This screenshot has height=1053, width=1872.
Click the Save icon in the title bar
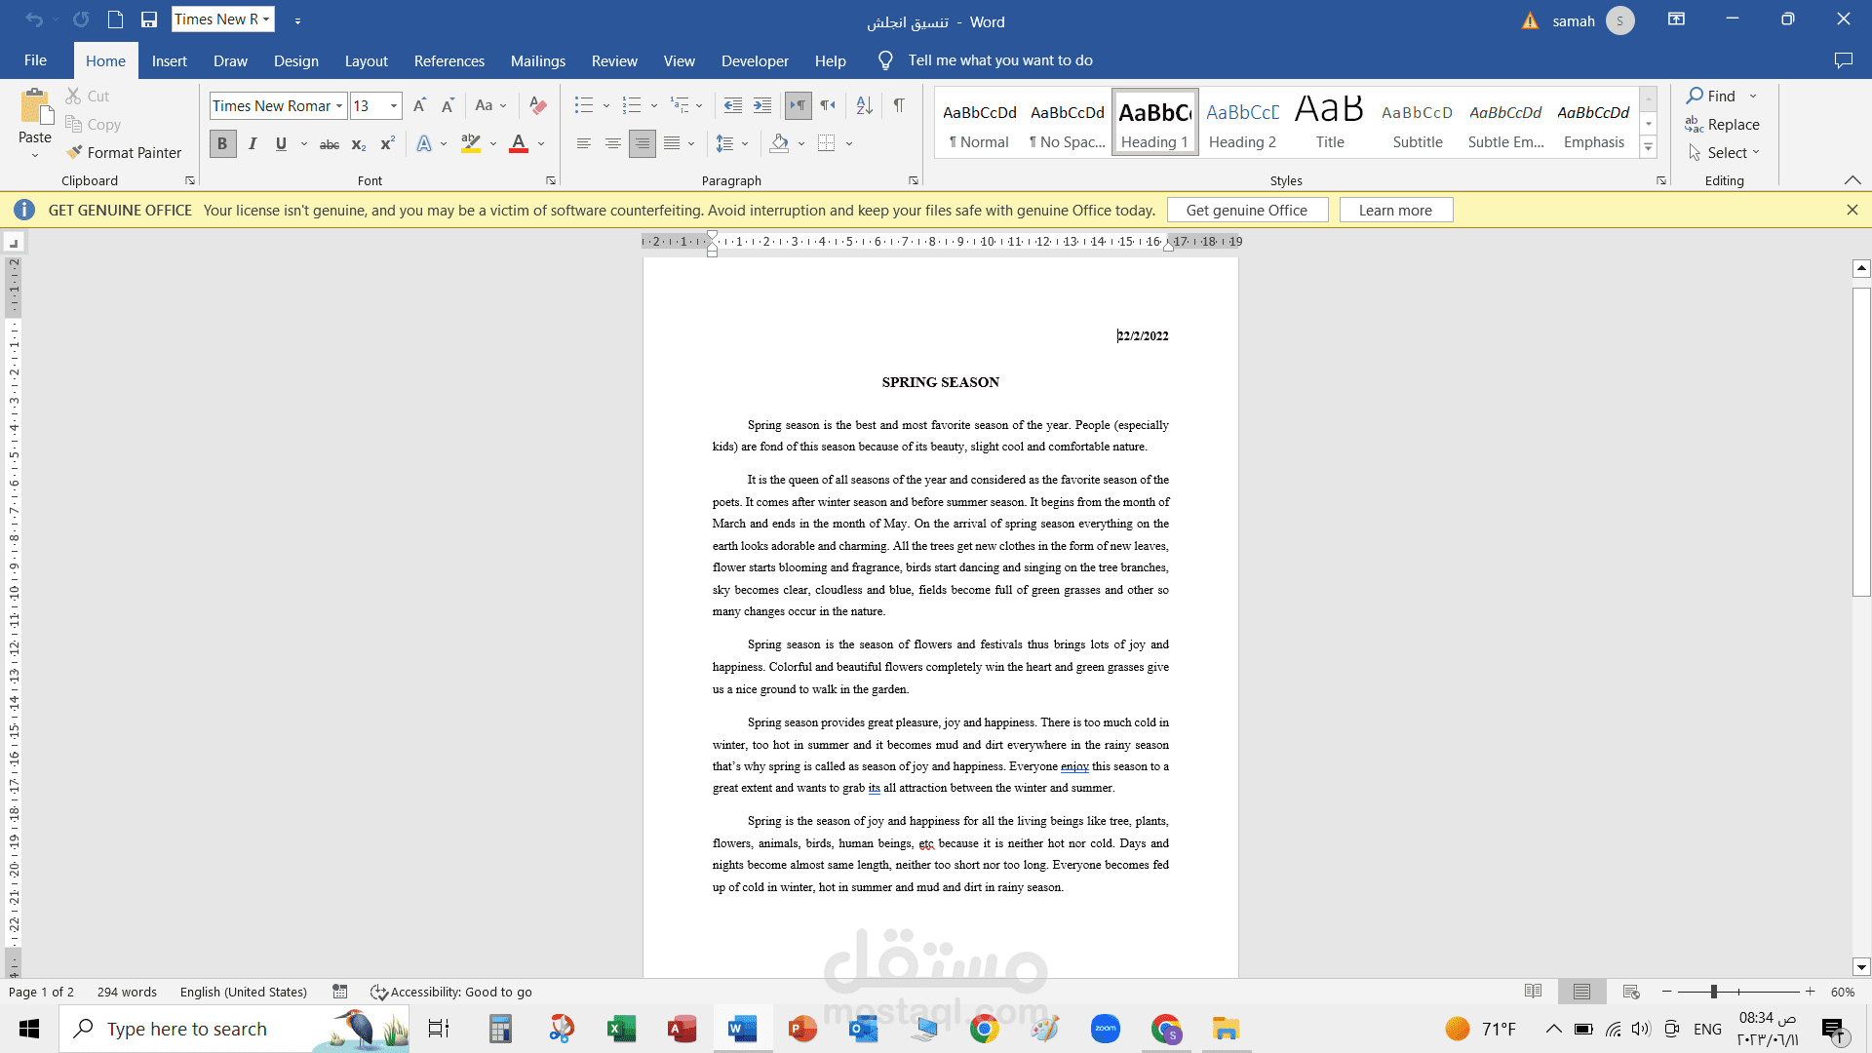[149, 19]
